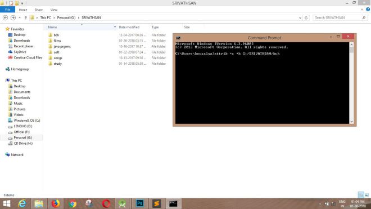Sort by Date modified column header
The image size is (371, 209).
click(129, 27)
